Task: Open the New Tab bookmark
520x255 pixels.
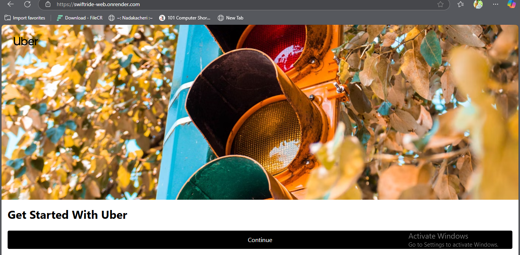Action: pyautogui.click(x=230, y=18)
